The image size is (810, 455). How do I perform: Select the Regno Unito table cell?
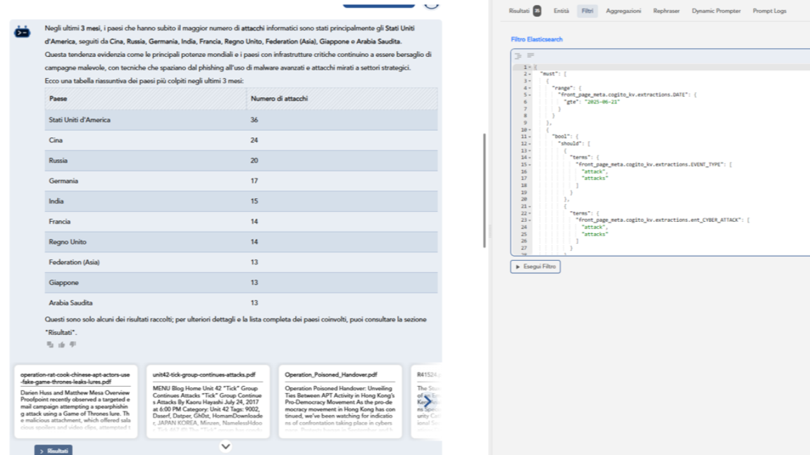click(146, 242)
